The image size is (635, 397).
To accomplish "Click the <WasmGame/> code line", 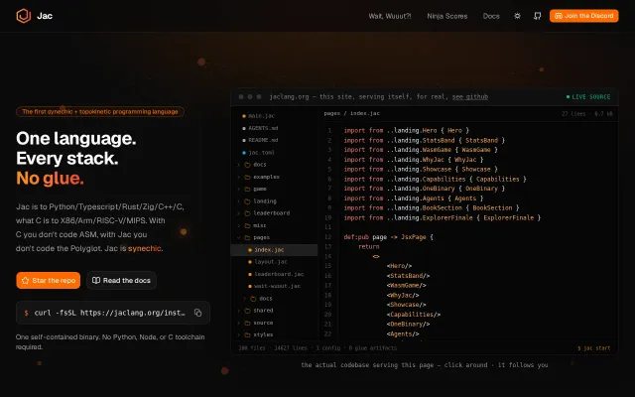I will point(406,285).
